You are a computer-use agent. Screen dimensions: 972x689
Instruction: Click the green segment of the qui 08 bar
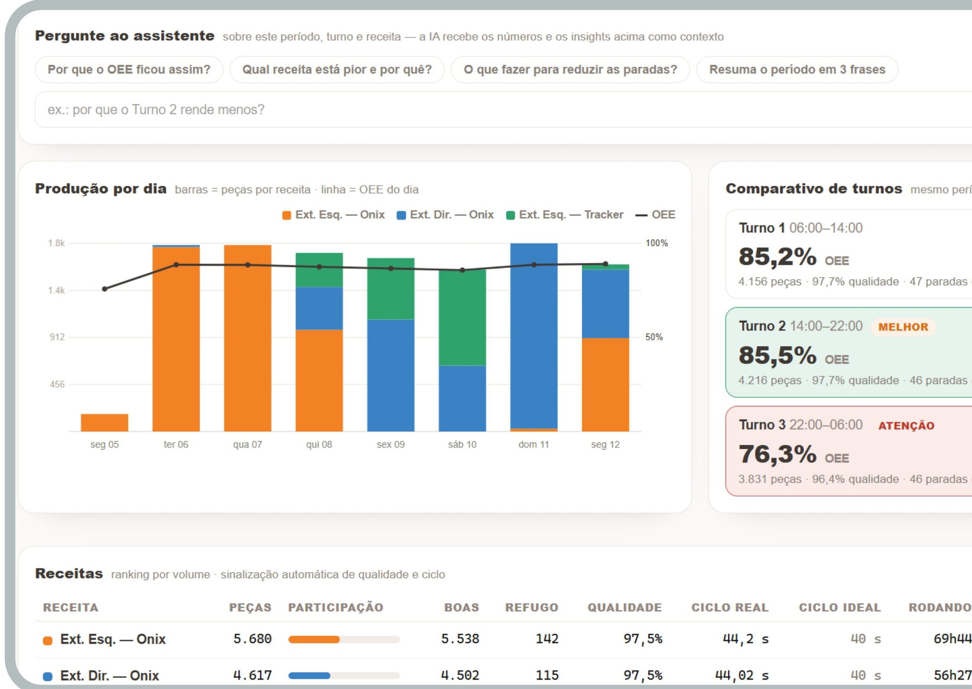(x=319, y=270)
